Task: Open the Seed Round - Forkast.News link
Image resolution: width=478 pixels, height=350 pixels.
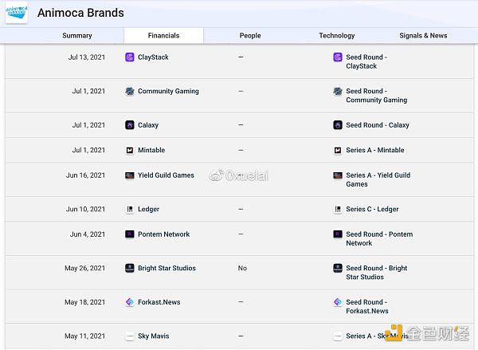Action: pyautogui.click(x=367, y=306)
